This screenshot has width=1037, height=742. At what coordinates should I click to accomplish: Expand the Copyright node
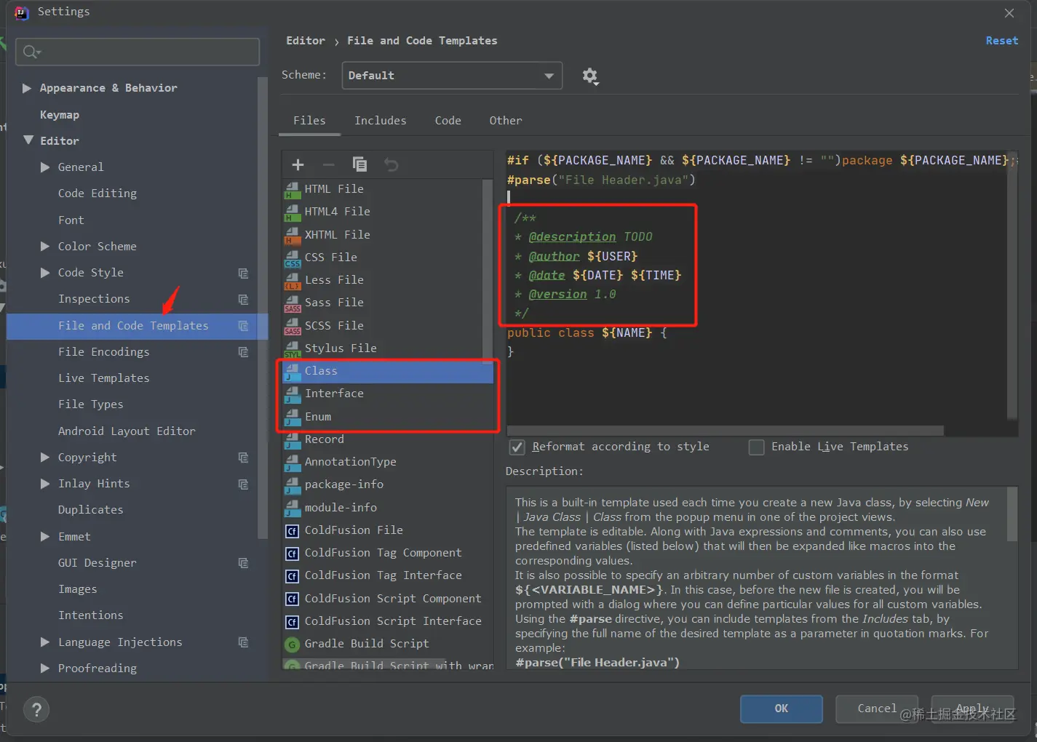coord(45,458)
